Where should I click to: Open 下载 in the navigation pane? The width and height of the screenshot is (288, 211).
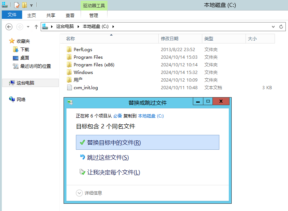(x=25, y=50)
